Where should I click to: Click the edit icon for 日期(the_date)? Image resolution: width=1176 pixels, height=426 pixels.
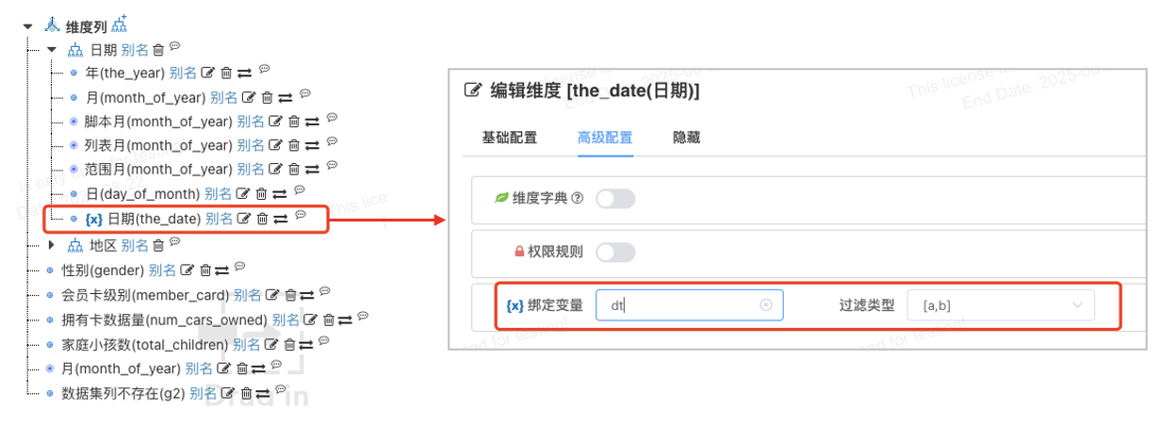(x=243, y=220)
